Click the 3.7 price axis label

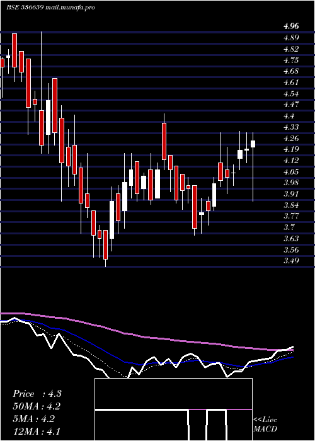pyautogui.click(x=289, y=228)
